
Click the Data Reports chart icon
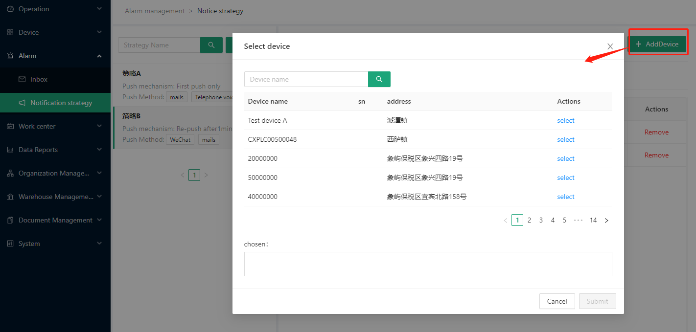[x=10, y=150]
